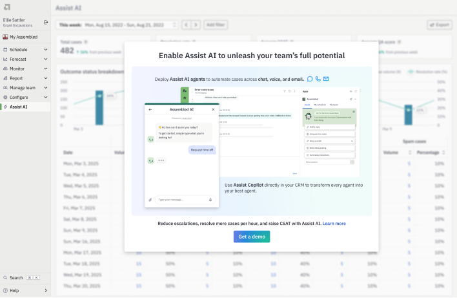
Task: Click the Assist AI page heading
Action: pyautogui.click(x=68, y=8)
